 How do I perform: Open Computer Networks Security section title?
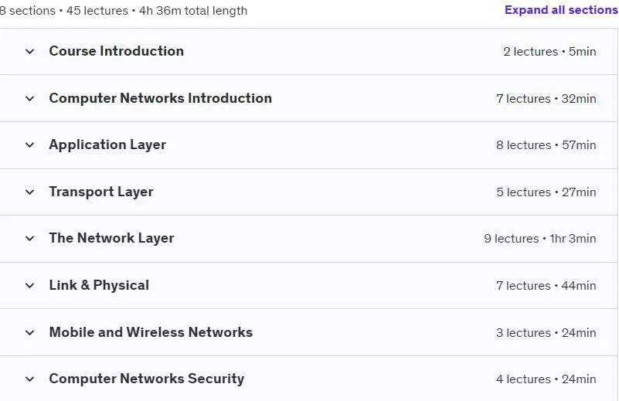click(x=147, y=379)
